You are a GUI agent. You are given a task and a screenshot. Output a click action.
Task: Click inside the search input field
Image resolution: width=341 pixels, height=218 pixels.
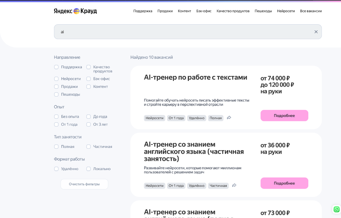coord(170,32)
